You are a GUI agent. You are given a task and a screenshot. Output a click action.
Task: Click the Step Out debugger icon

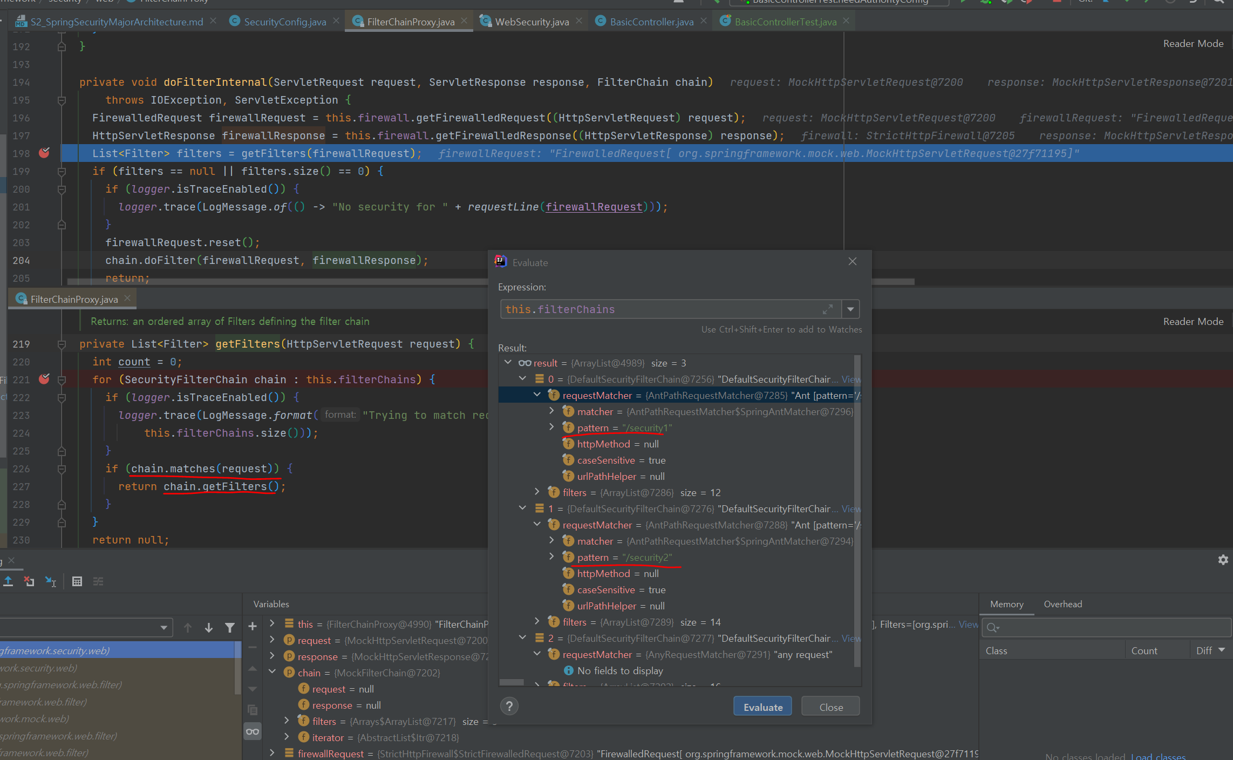tap(8, 581)
